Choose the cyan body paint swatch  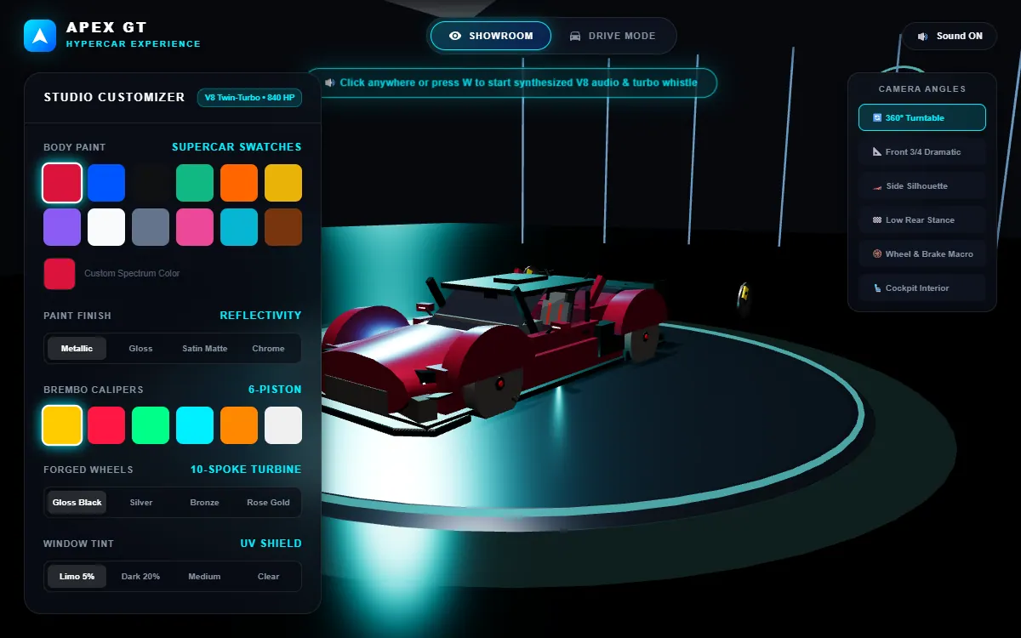[x=239, y=227]
